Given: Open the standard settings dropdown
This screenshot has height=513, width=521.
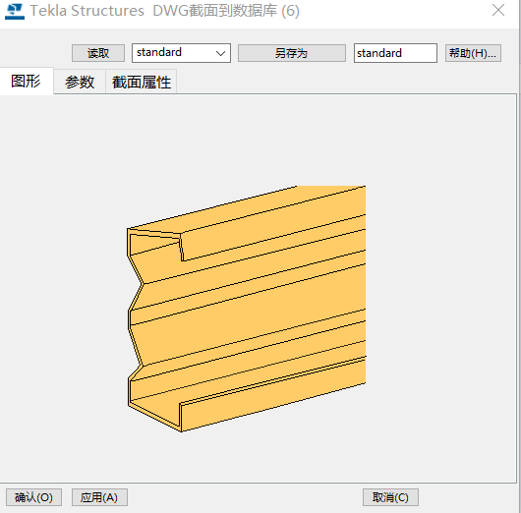Looking at the screenshot, I should [181, 53].
